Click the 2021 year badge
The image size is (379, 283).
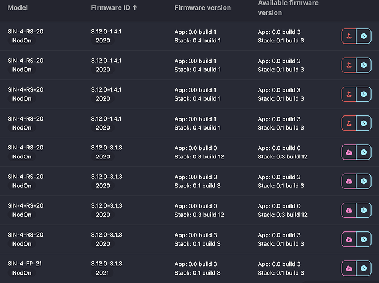coord(103,273)
